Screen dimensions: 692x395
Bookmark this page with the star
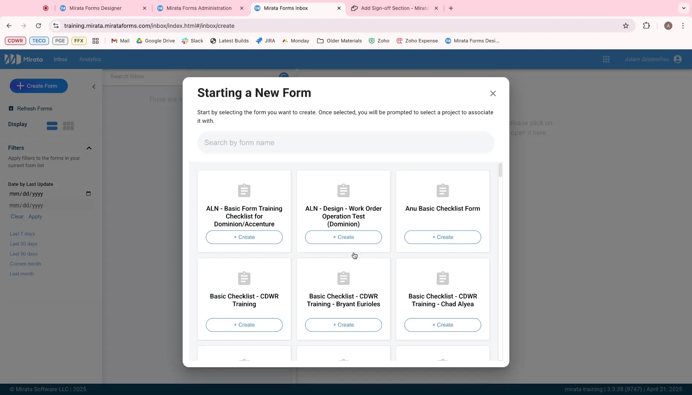626,26
